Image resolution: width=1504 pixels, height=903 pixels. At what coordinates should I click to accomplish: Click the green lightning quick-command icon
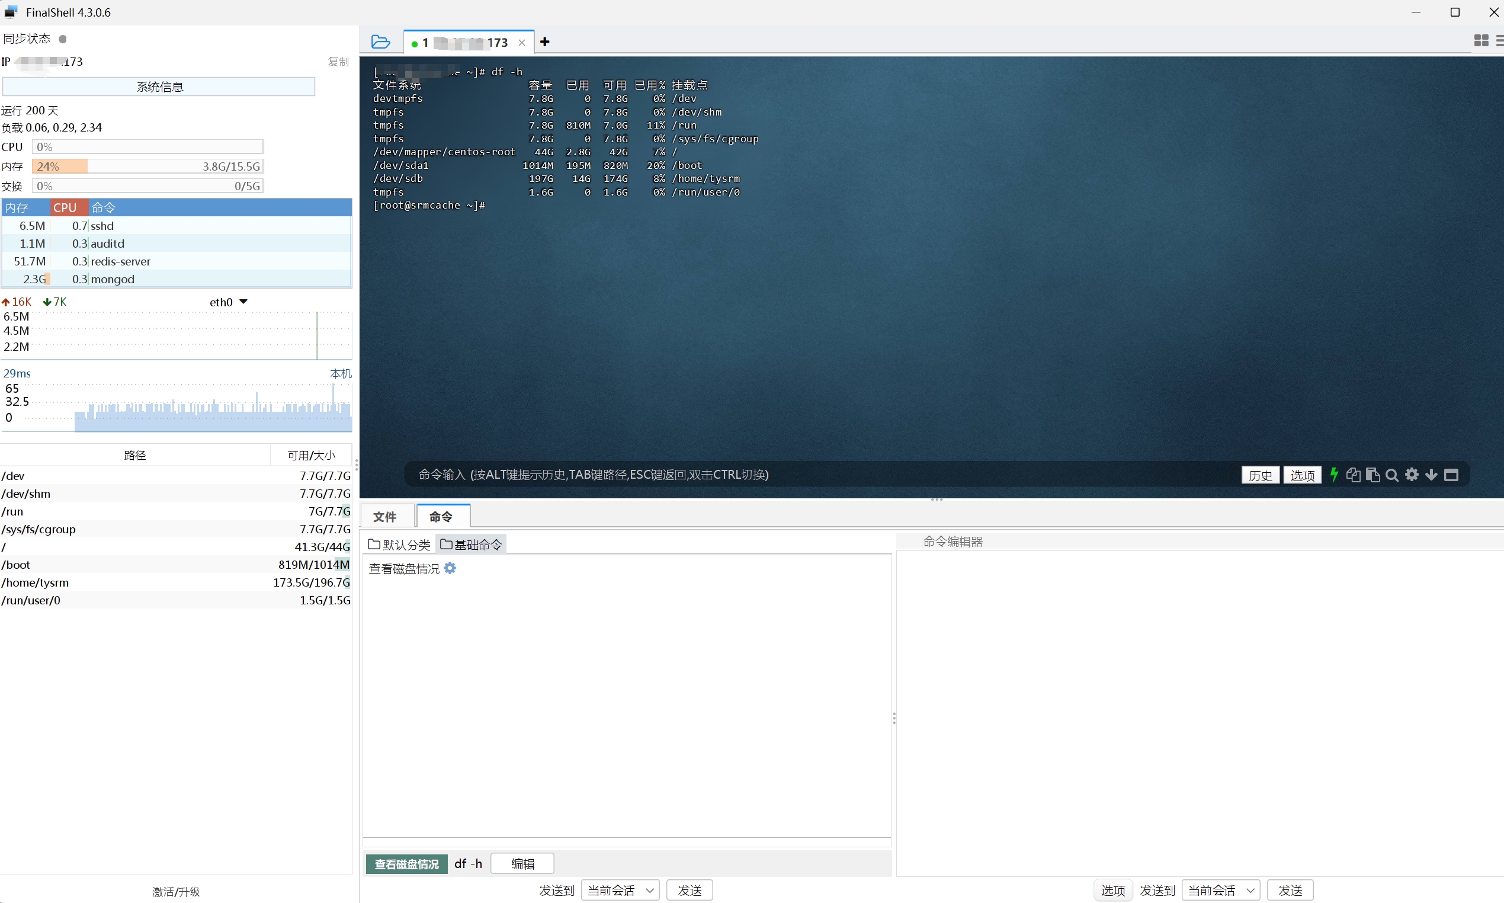[1334, 475]
